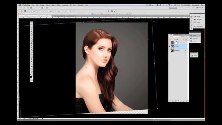Open Spotlight search in menu bar
This screenshot has width=222, height=125.
pos(202,5)
